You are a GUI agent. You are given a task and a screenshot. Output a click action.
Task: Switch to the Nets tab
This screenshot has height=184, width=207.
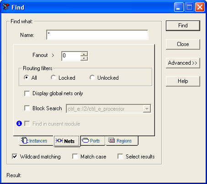(x=67, y=141)
